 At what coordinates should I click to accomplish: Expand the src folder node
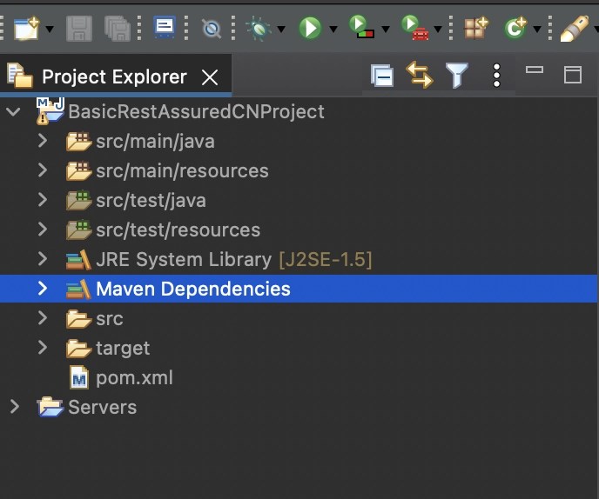43,318
